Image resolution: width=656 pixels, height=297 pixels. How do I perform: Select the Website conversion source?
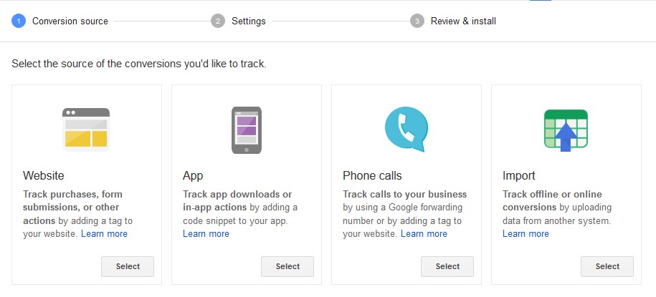pos(128,266)
